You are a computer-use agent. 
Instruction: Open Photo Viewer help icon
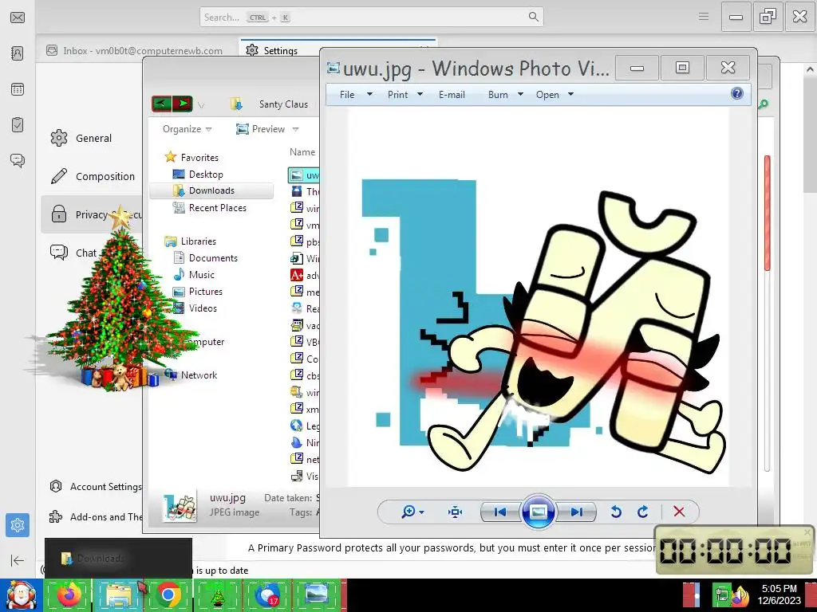coord(736,94)
